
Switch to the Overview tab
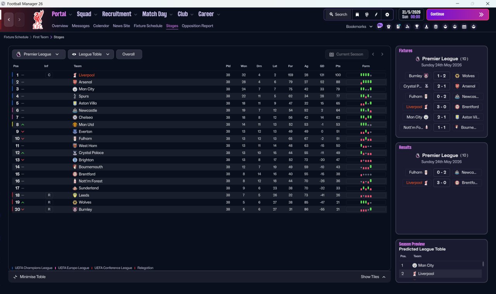point(60,26)
